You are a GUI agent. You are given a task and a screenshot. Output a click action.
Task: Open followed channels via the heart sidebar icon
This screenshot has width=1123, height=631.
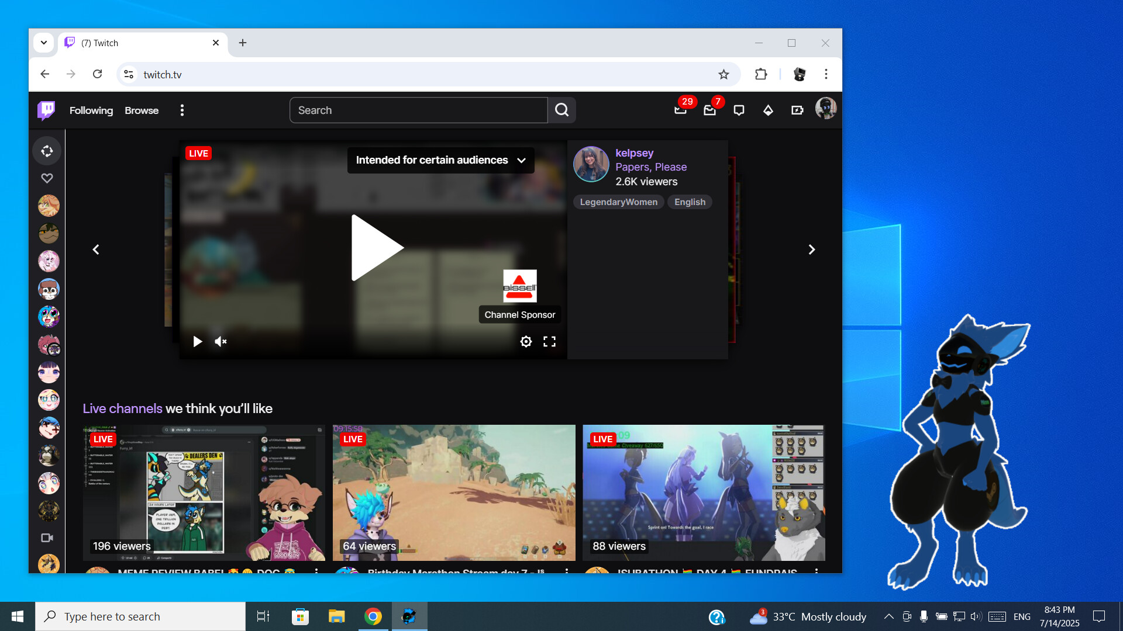tap(47, 178)
